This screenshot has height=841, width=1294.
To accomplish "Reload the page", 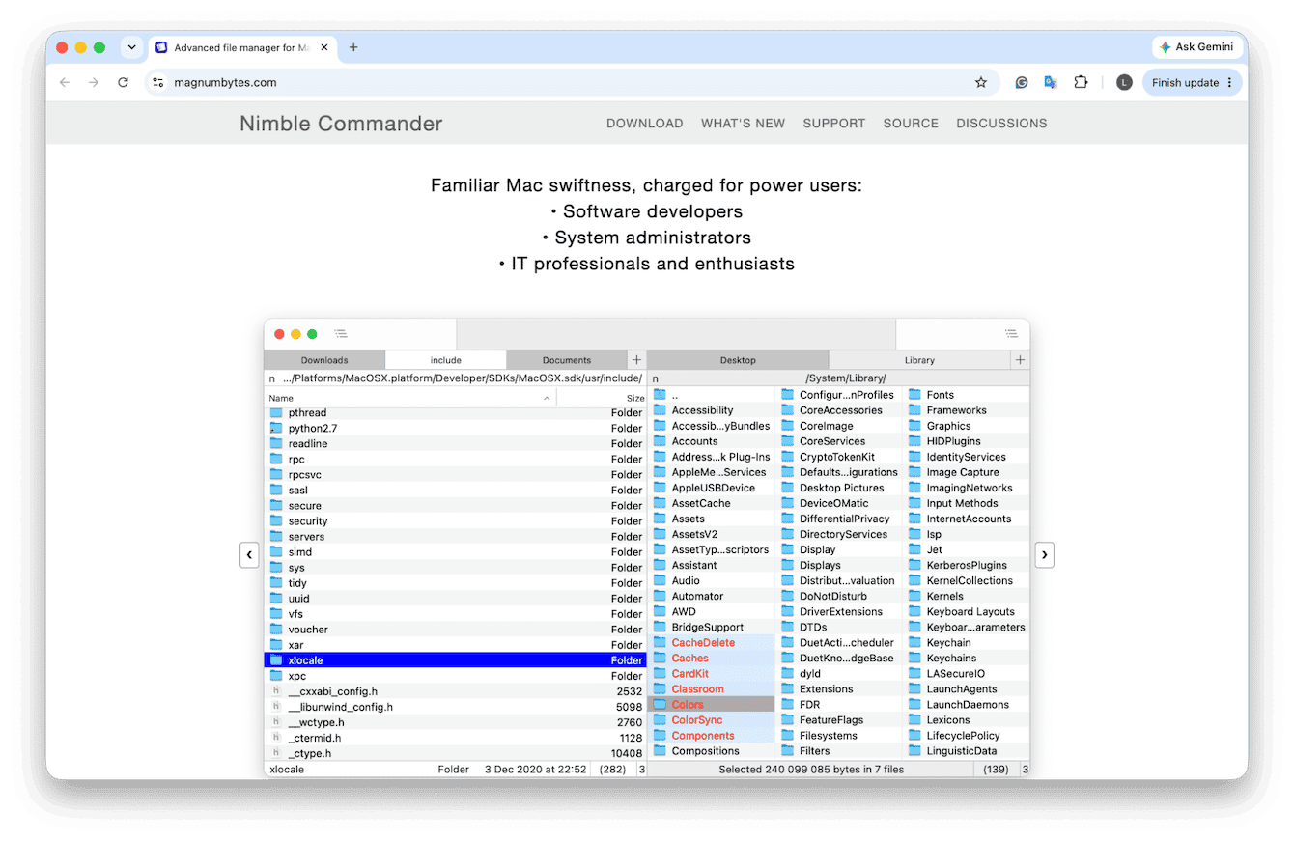I will click(123, 83).
